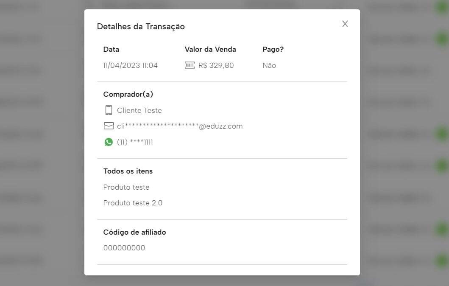Click the buyer name Cliente Teste
Viewport: 449px width, 286px height.
[139, 110]
